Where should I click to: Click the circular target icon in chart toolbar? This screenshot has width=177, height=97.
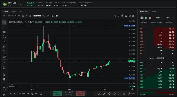tap(57, 16)
